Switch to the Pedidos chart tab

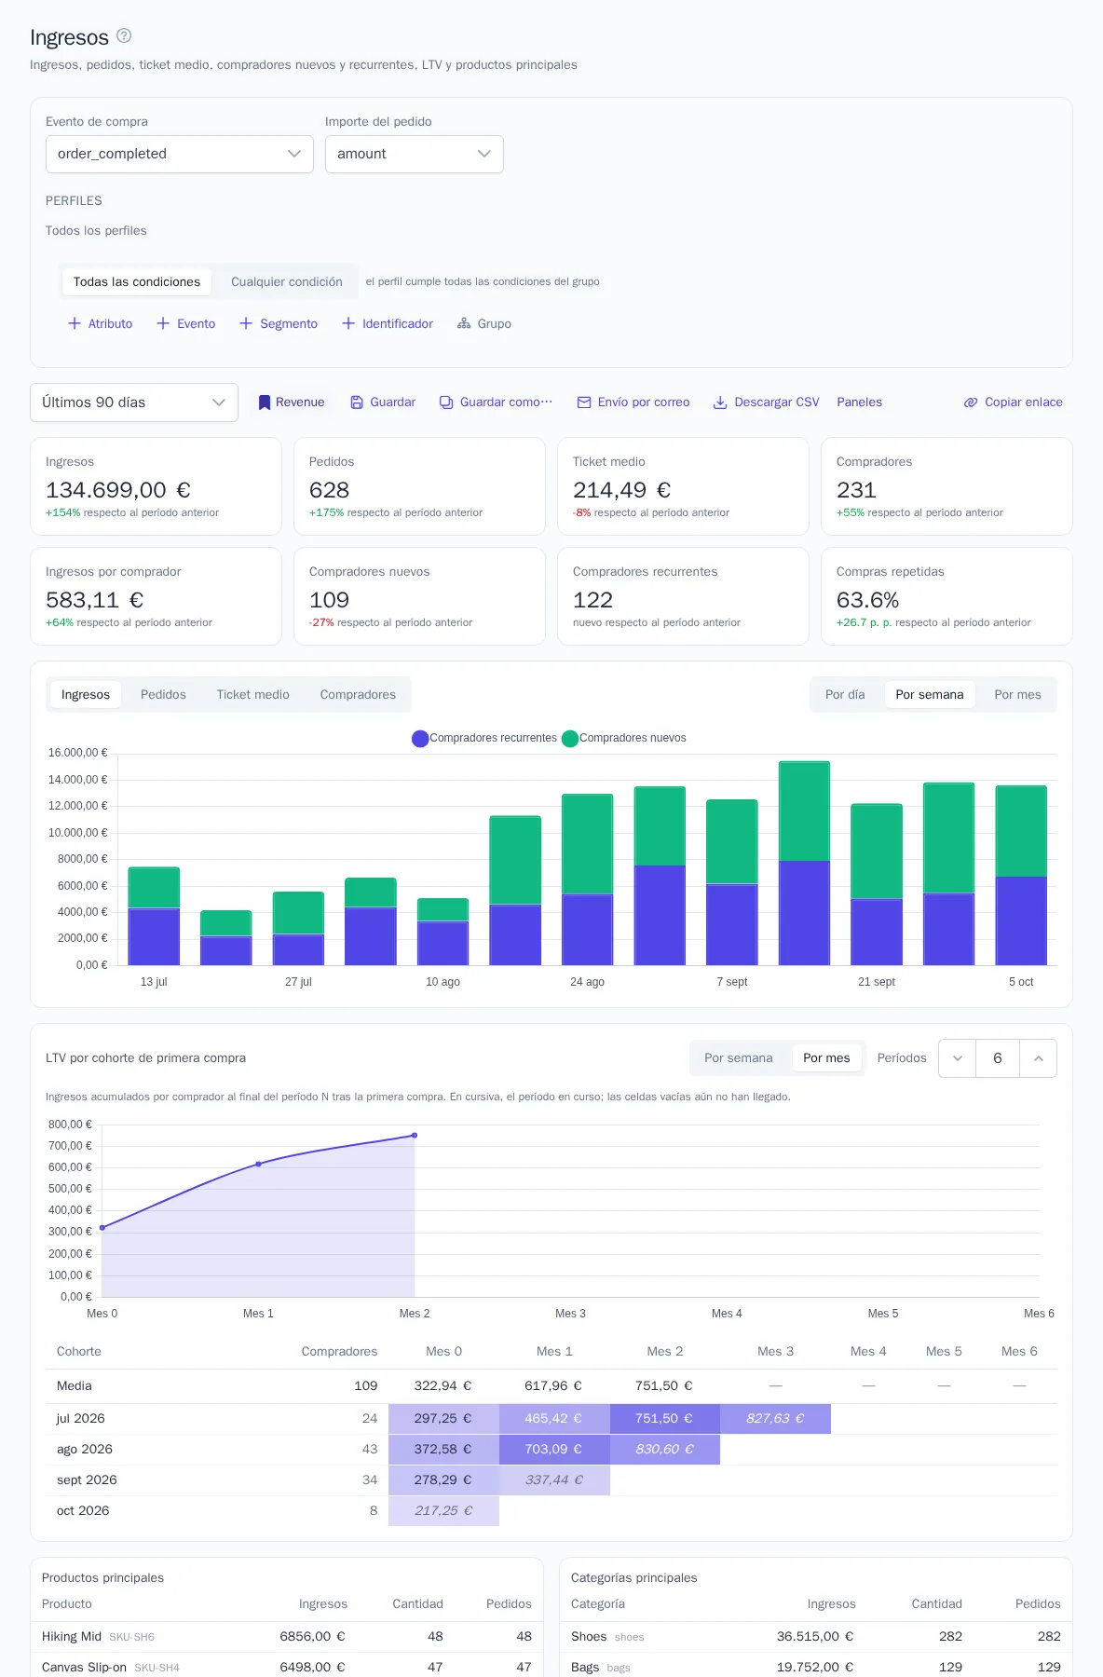163,695
